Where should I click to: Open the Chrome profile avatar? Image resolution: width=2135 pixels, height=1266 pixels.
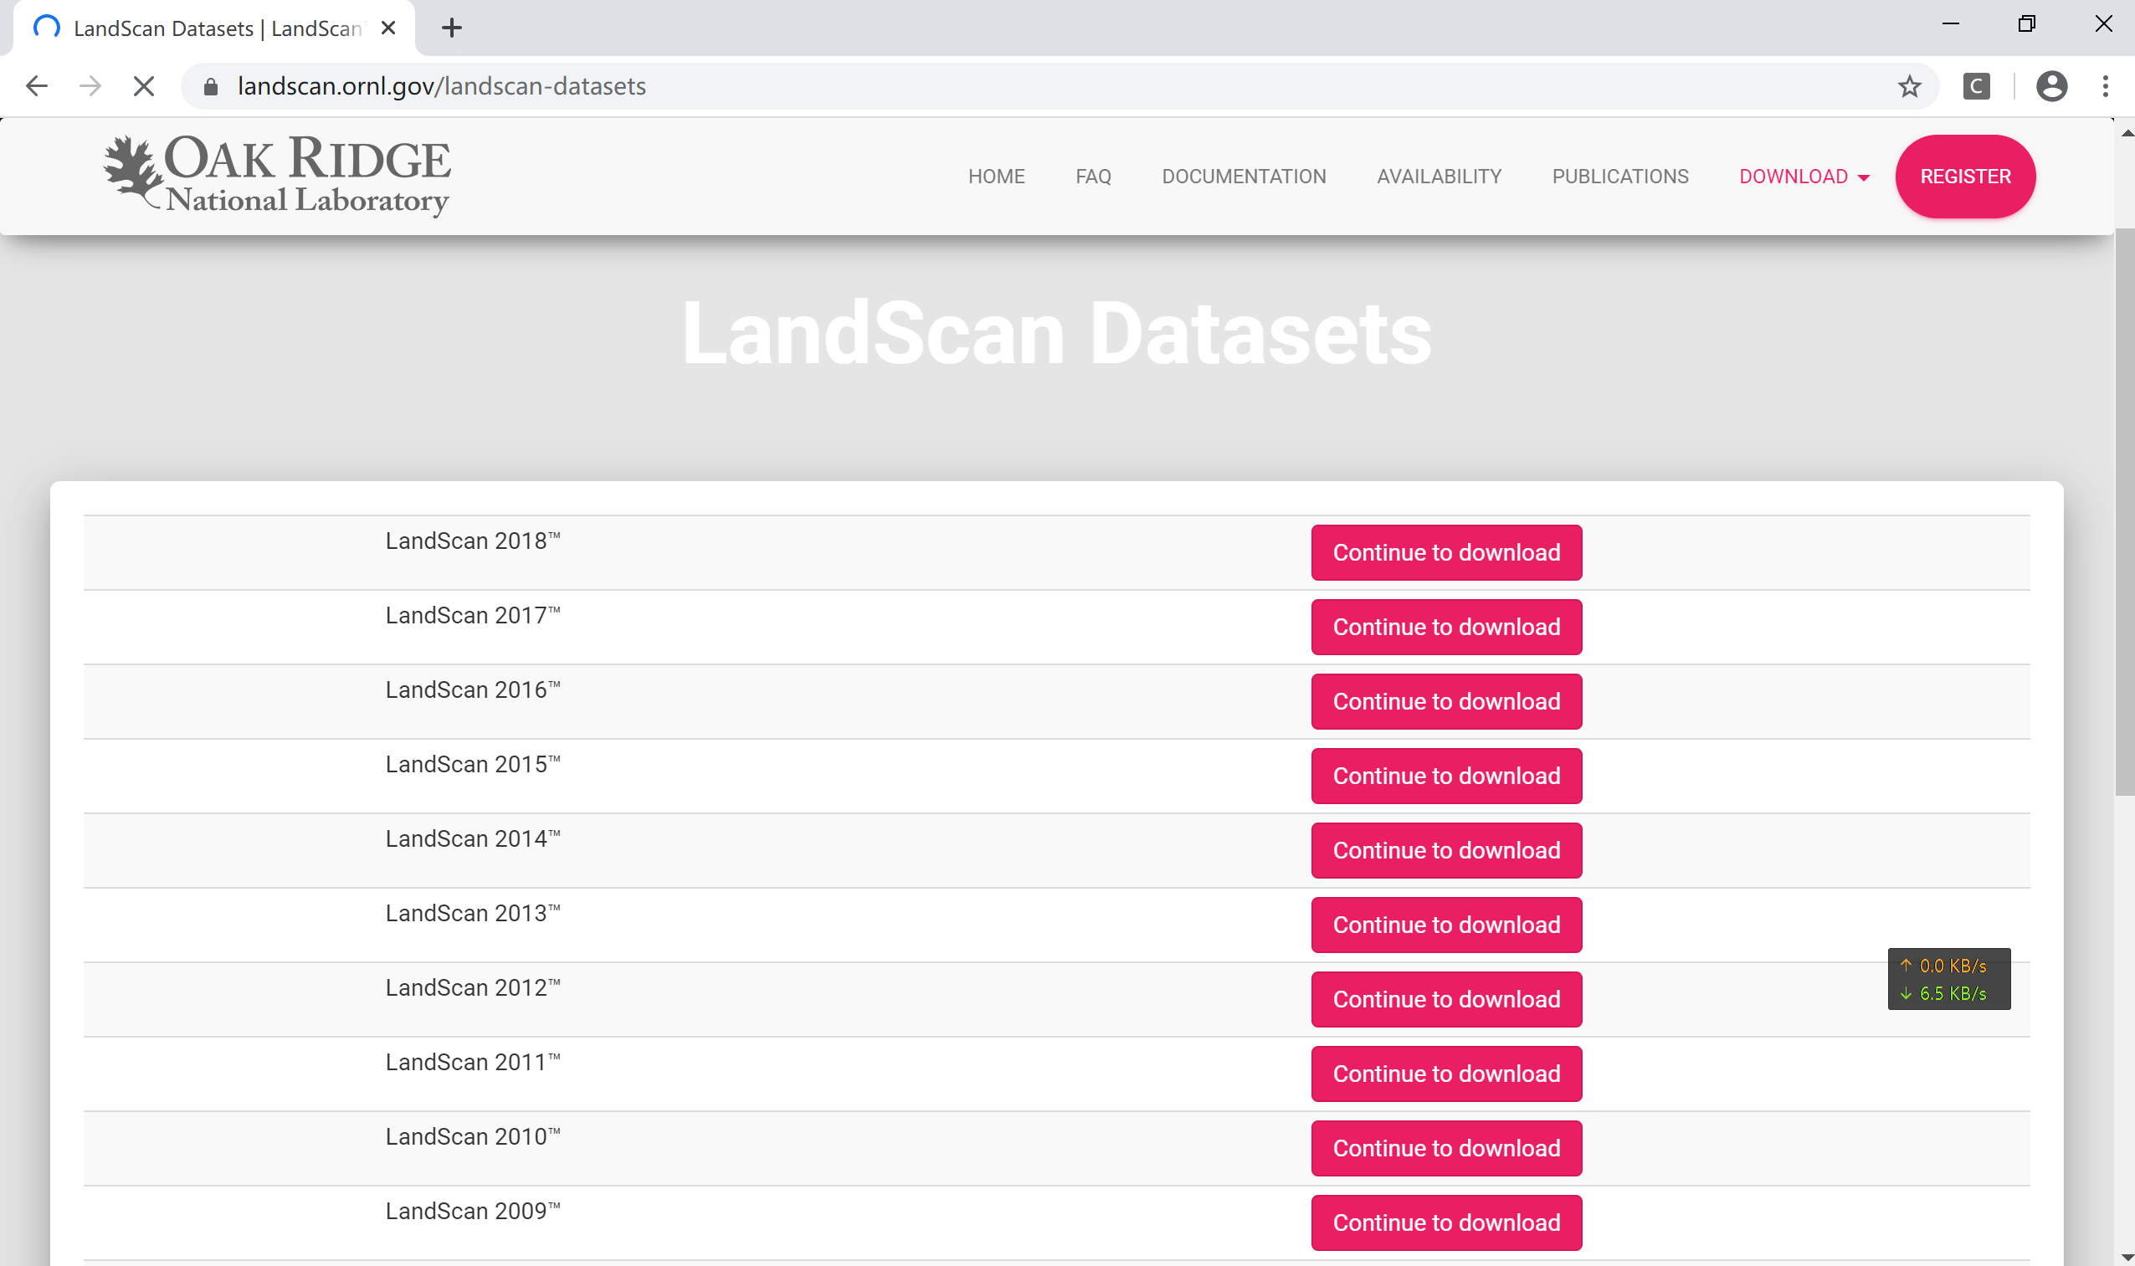(x=2050, y=86)
